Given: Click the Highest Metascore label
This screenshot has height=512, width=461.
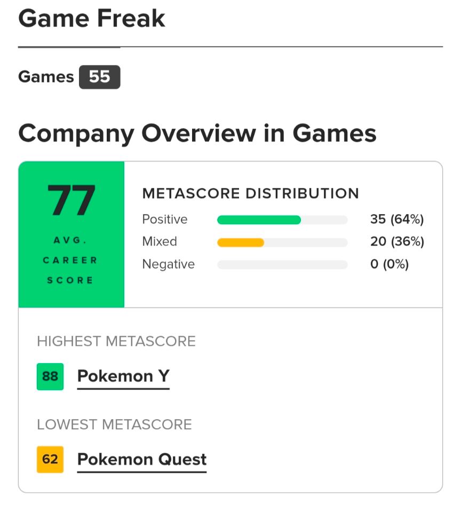Looking at the screenshot, I should (x=116, y=341).
